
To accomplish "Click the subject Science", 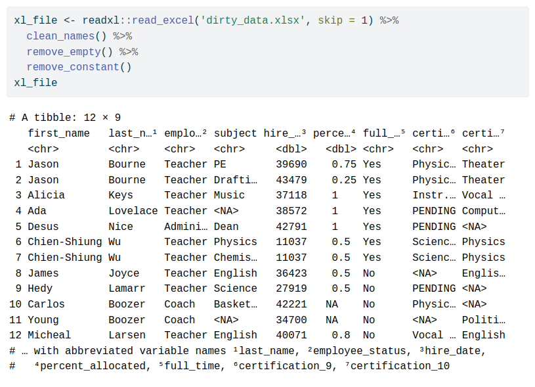I will click(236, 288).
